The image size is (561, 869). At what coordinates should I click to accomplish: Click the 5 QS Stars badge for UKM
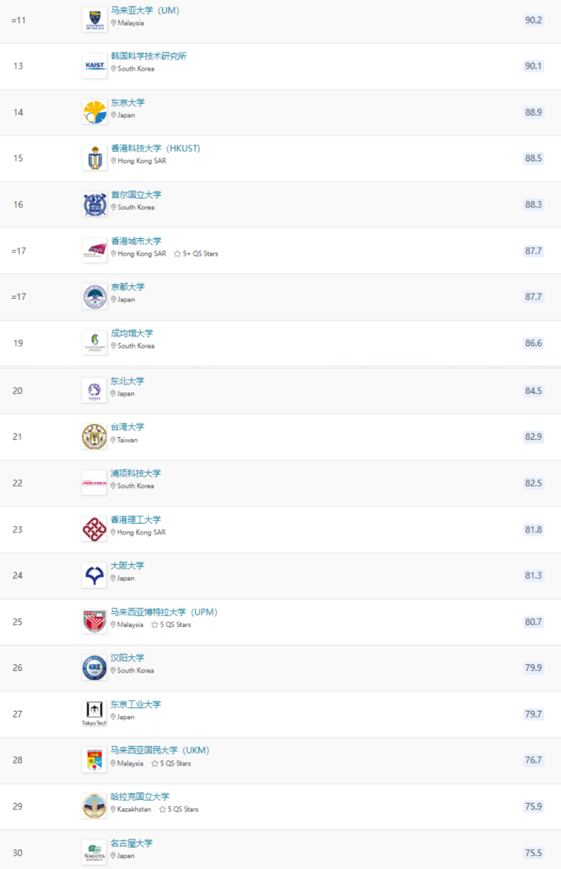click(171, 763)
